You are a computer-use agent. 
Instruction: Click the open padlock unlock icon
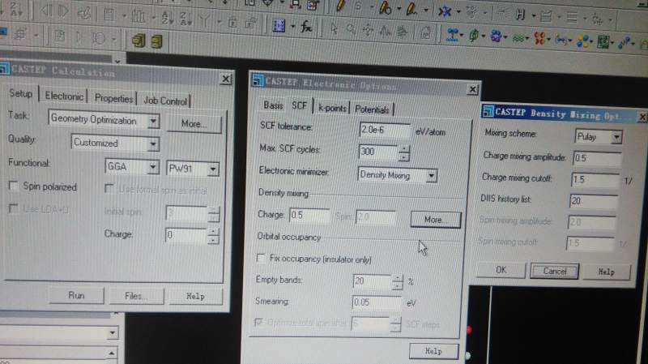tap(250, 23)
